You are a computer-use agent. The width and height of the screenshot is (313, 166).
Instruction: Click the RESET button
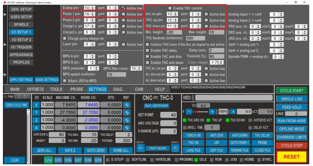coord(291,157)
